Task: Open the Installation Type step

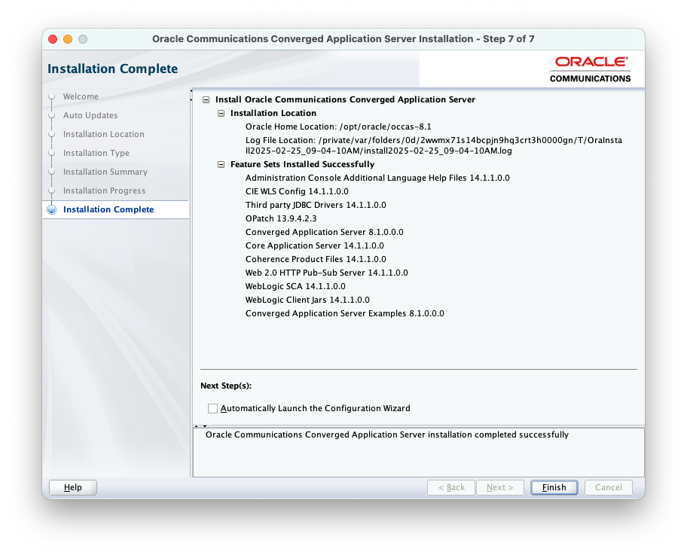Action: point(96,153)
